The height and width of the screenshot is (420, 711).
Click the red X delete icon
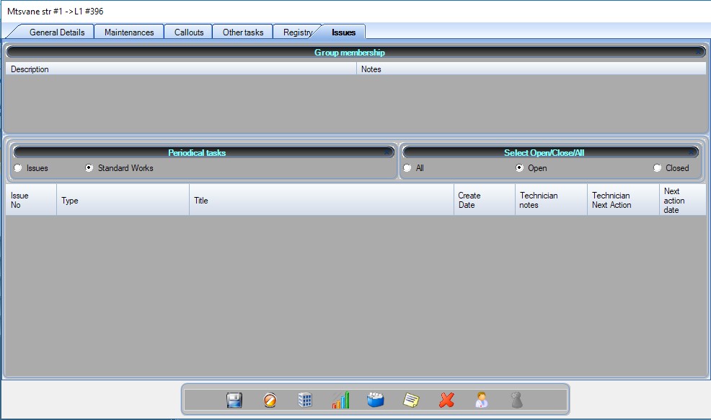pos(446,400)
